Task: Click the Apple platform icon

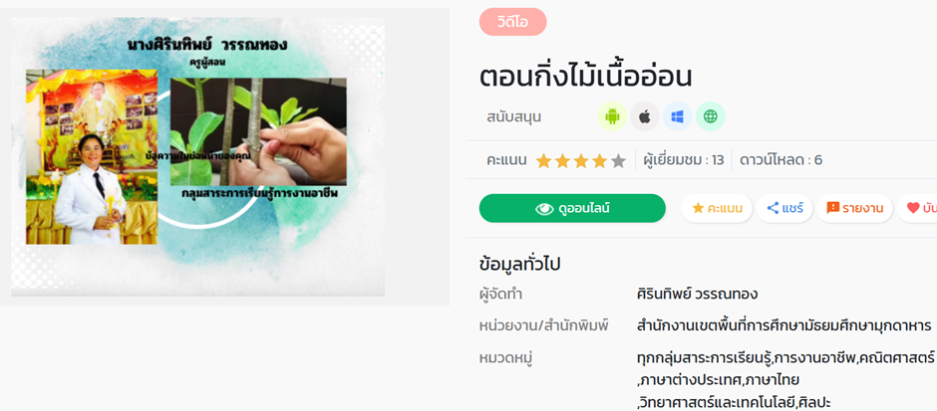Action: (x=645, y=116)
